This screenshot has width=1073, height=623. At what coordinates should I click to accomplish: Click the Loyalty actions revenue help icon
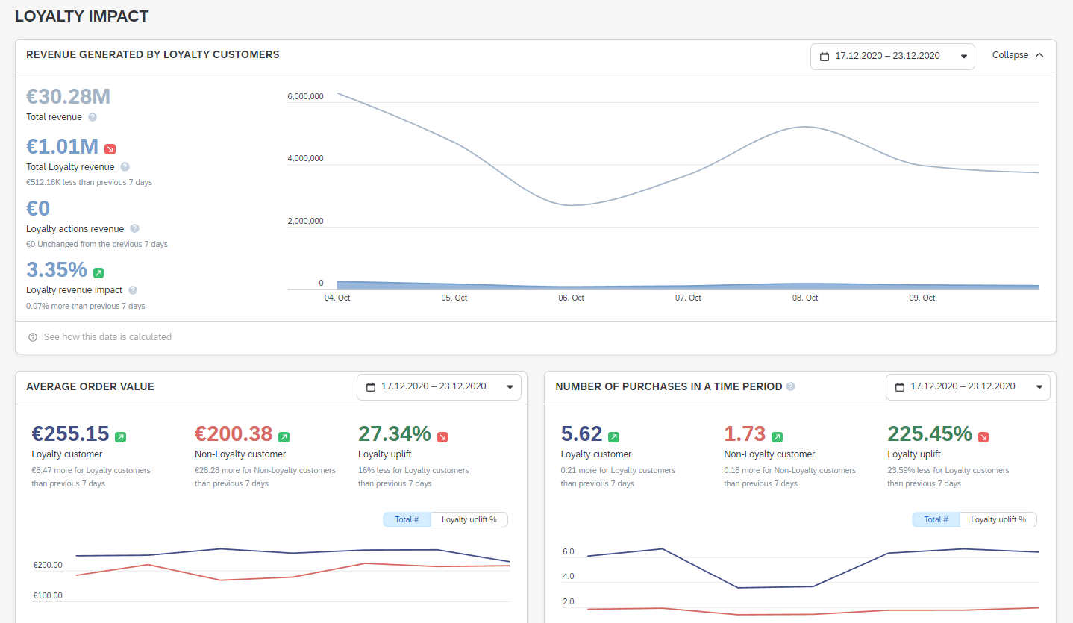click(x=134, y=229)
